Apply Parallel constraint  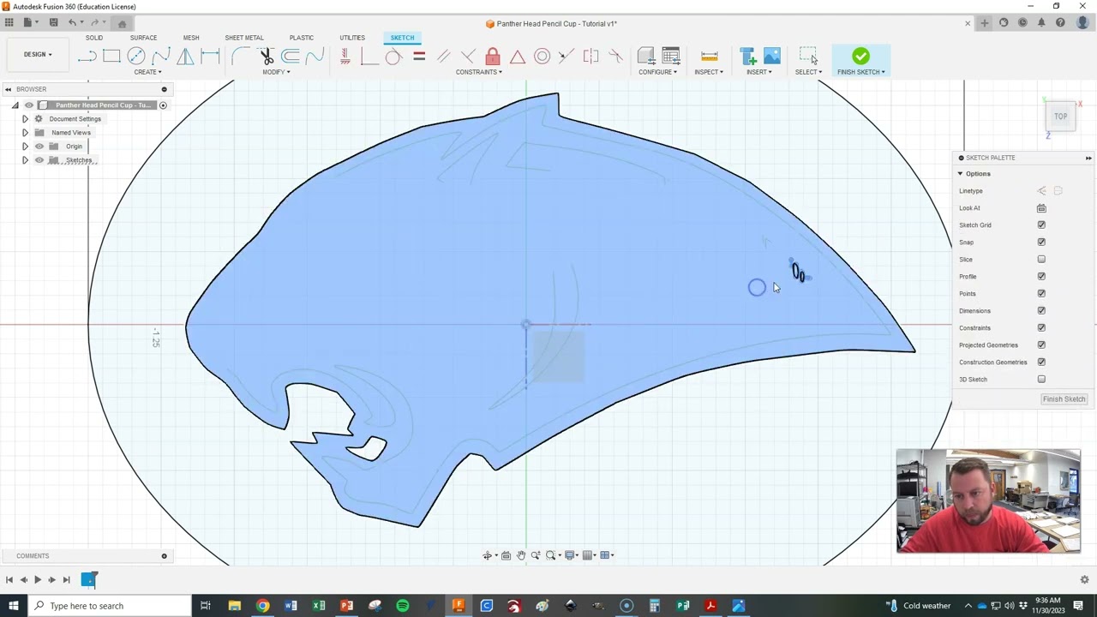tap(443, 57)
